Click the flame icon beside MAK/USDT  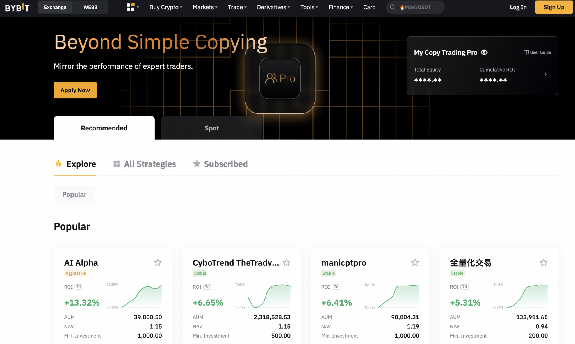coord(402,7)
